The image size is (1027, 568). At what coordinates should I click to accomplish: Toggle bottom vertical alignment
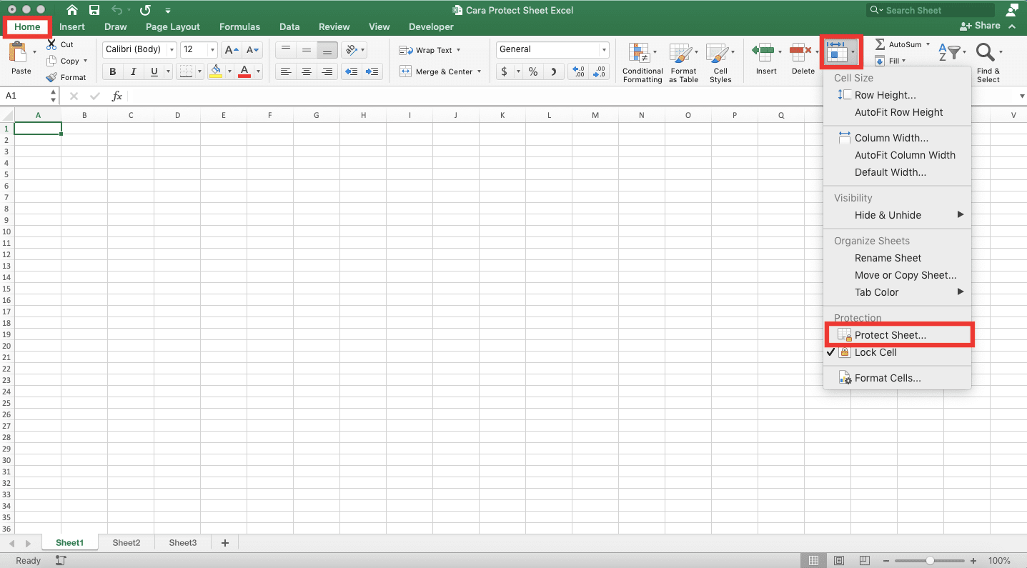pyautogui.click(x=327, y=50)
